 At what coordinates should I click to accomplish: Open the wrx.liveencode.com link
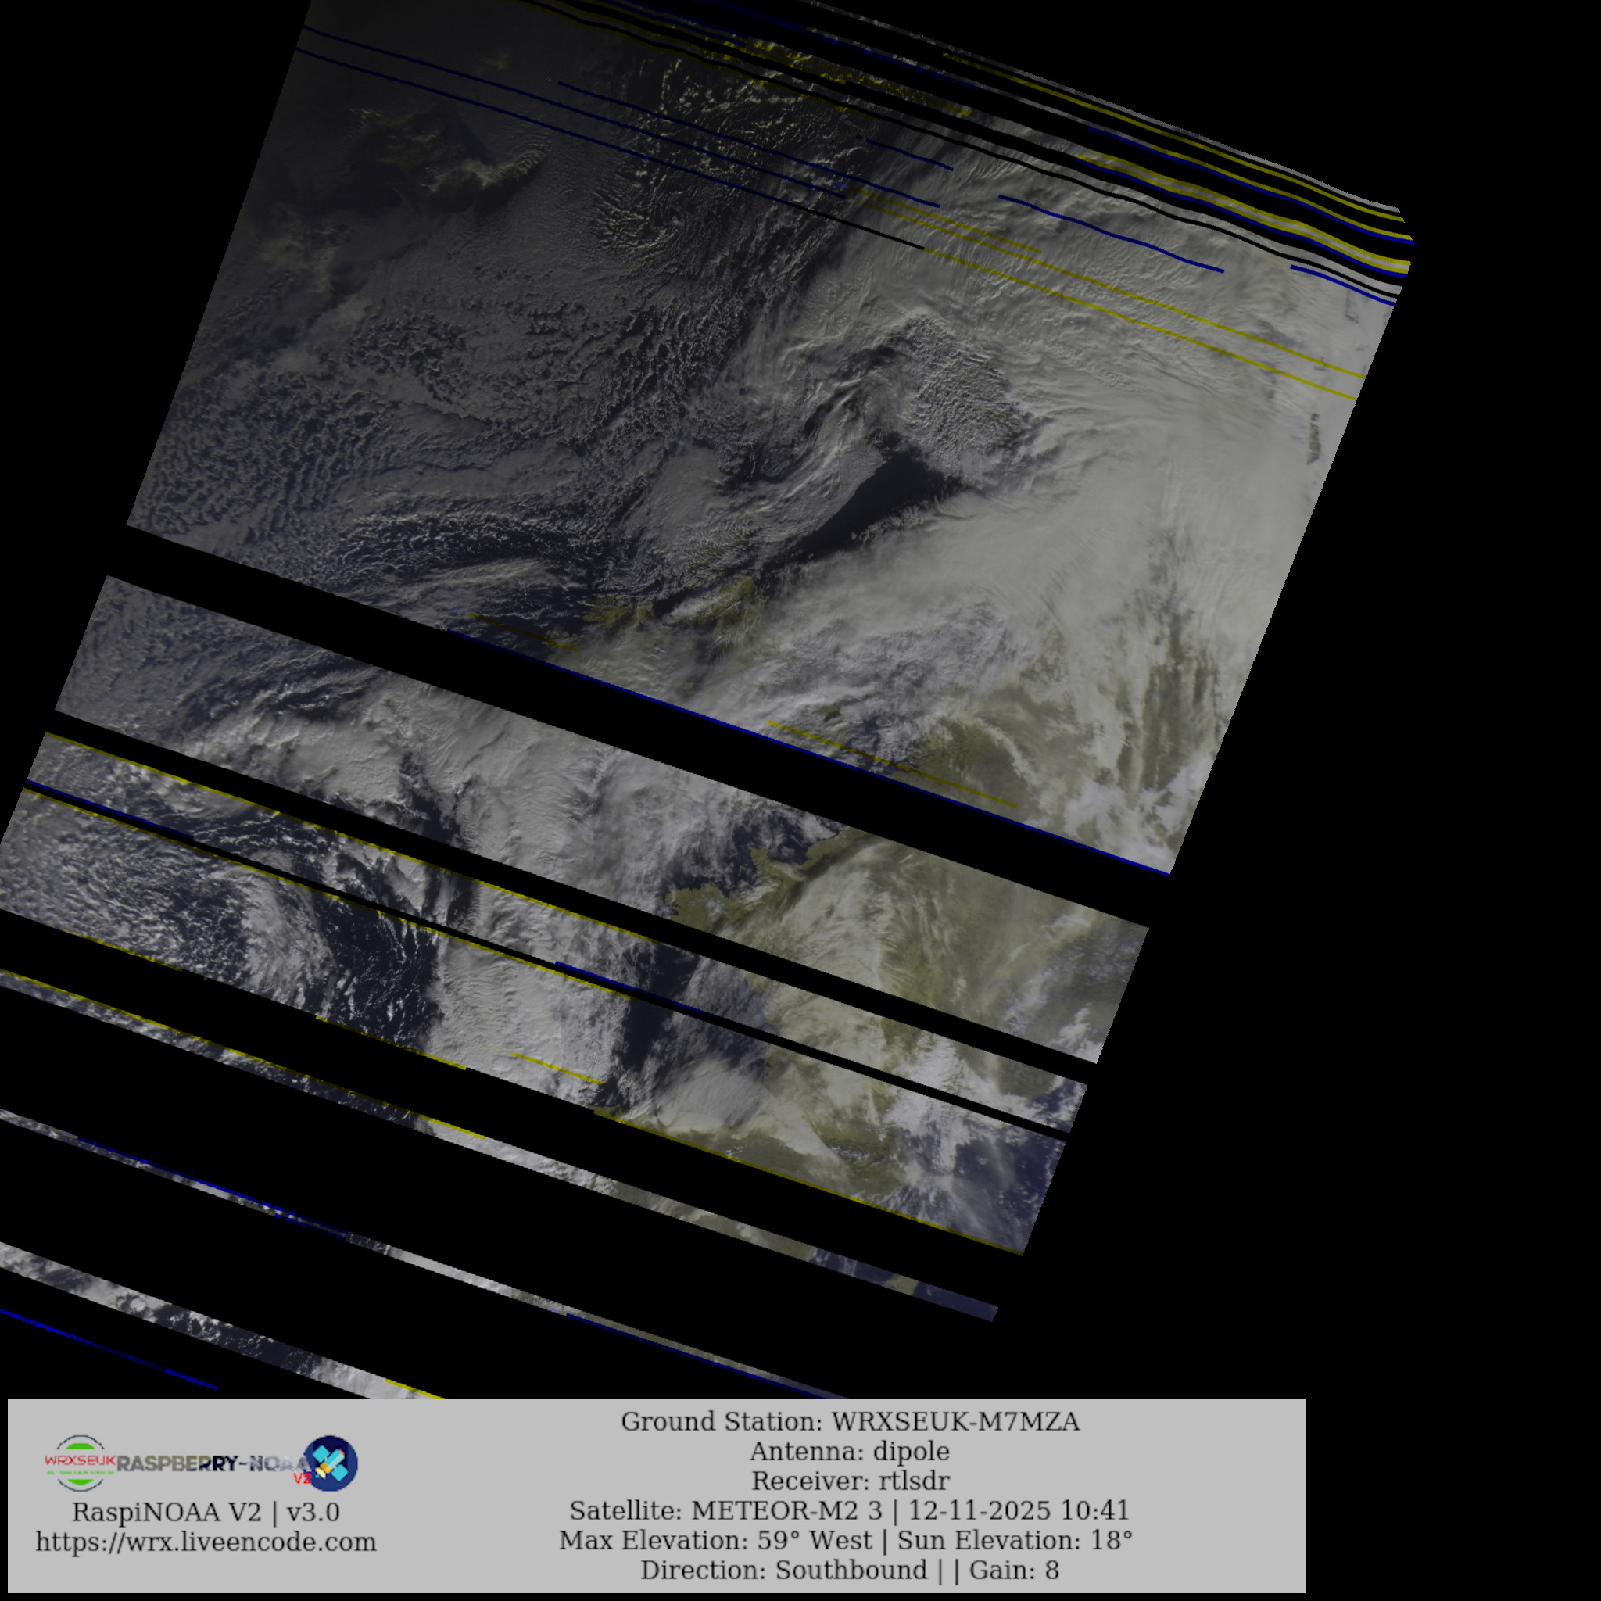point(206,1543)
